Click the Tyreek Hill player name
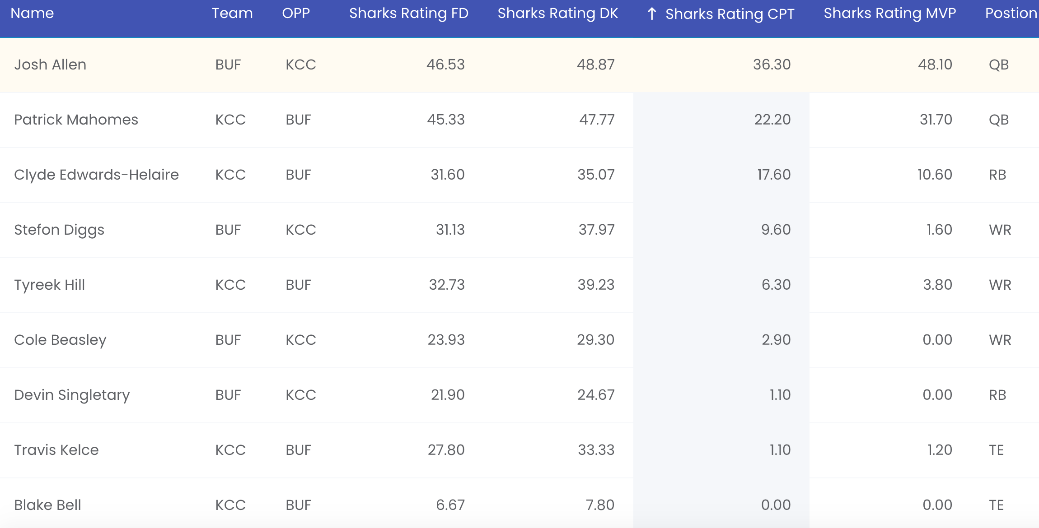 click(x=49, y=285)
